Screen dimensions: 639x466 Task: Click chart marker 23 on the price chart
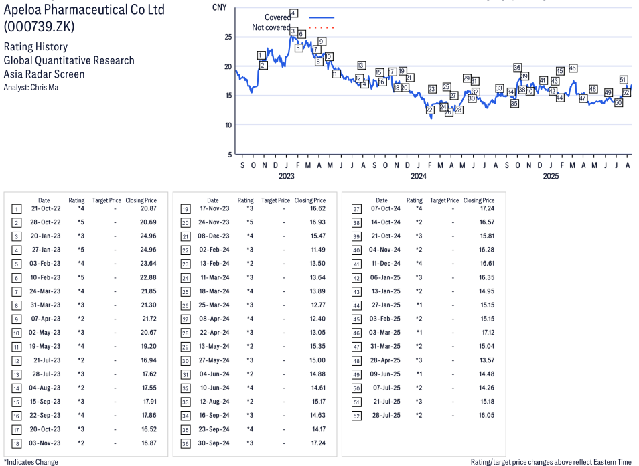point(432,89)
